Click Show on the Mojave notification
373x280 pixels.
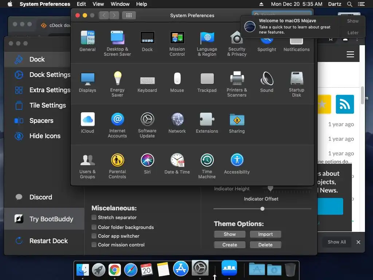click(x=353, y=21)
